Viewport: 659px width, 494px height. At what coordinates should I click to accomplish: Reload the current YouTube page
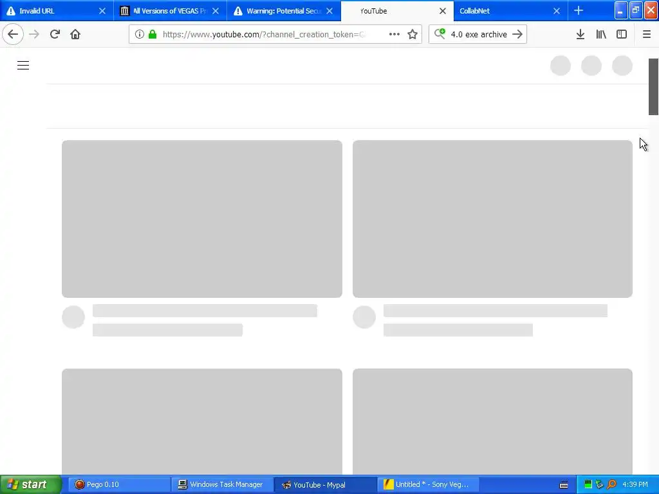tap(55, 34)
